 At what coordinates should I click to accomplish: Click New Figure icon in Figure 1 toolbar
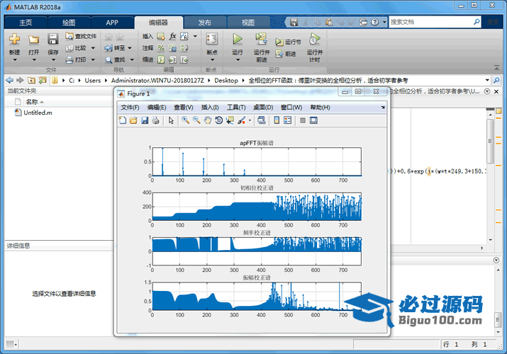[x=123, y=120]
